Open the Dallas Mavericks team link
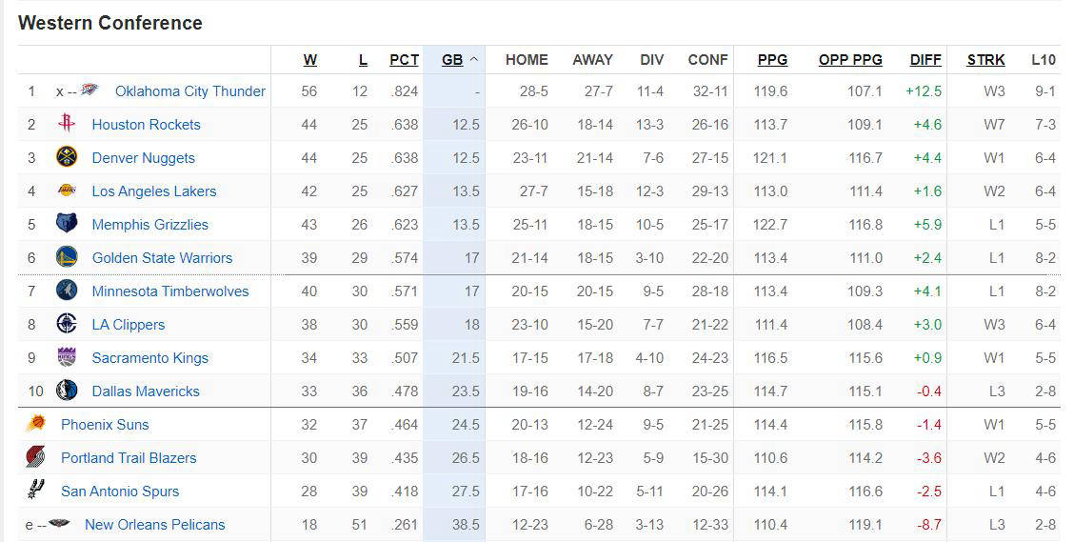 [x=146, y=391]
